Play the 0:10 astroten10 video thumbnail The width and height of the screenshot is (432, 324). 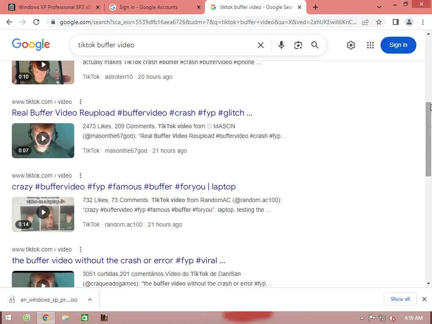coord(43,72)
